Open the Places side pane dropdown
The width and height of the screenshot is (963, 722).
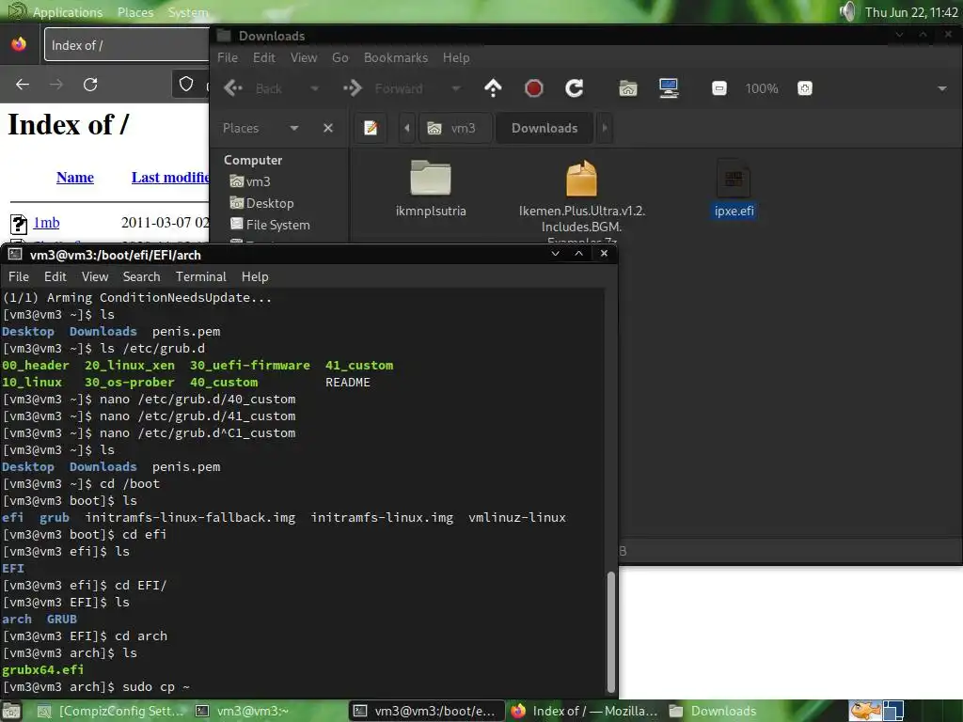[x=294, y=128]
